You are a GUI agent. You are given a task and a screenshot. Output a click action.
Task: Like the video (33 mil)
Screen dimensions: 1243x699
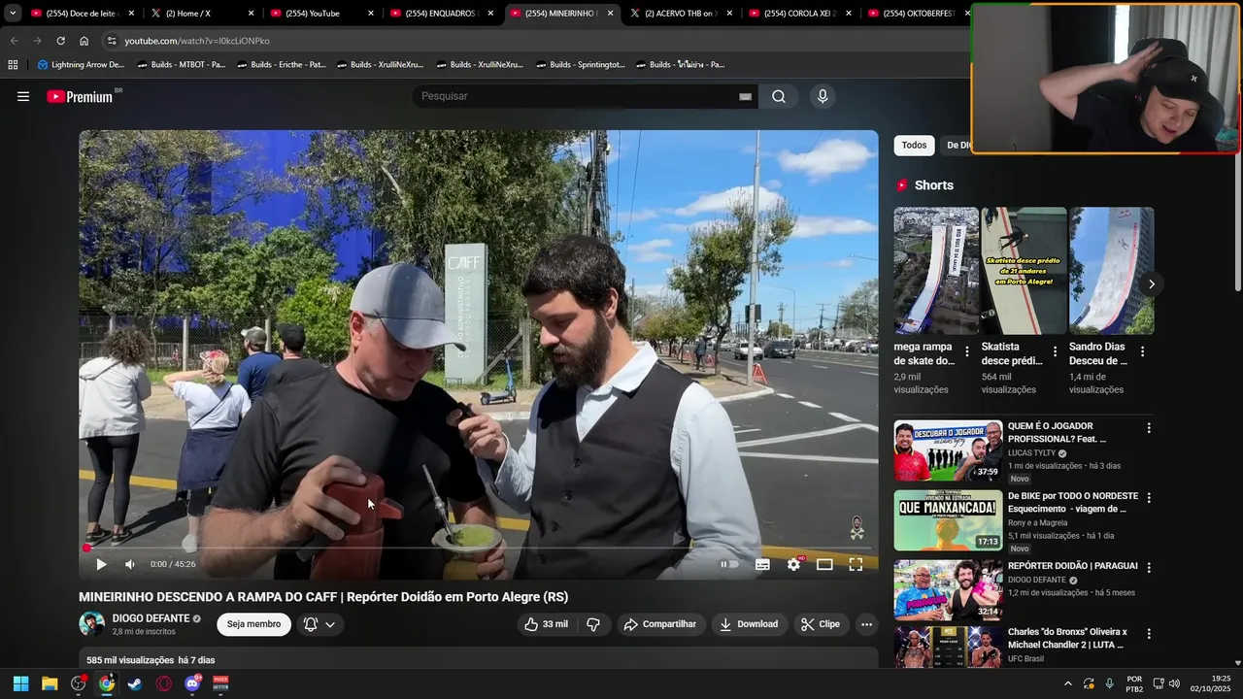pyautogui.click(x=546, y=624)
